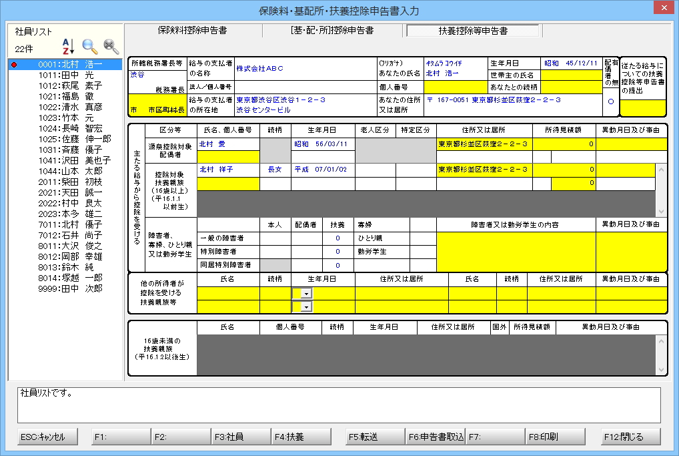Click dependent birthdate 平成 07/01/02
This screenshot has height=456, width=679.
pyautogui.click(x=323, y=170)
